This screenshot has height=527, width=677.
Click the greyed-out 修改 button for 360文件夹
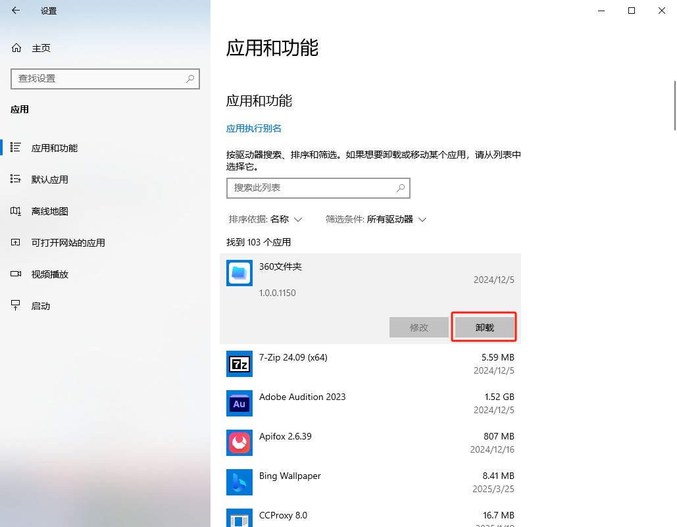[419, 328]
